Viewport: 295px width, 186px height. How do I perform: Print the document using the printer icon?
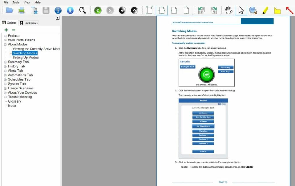tap(22, 10)
